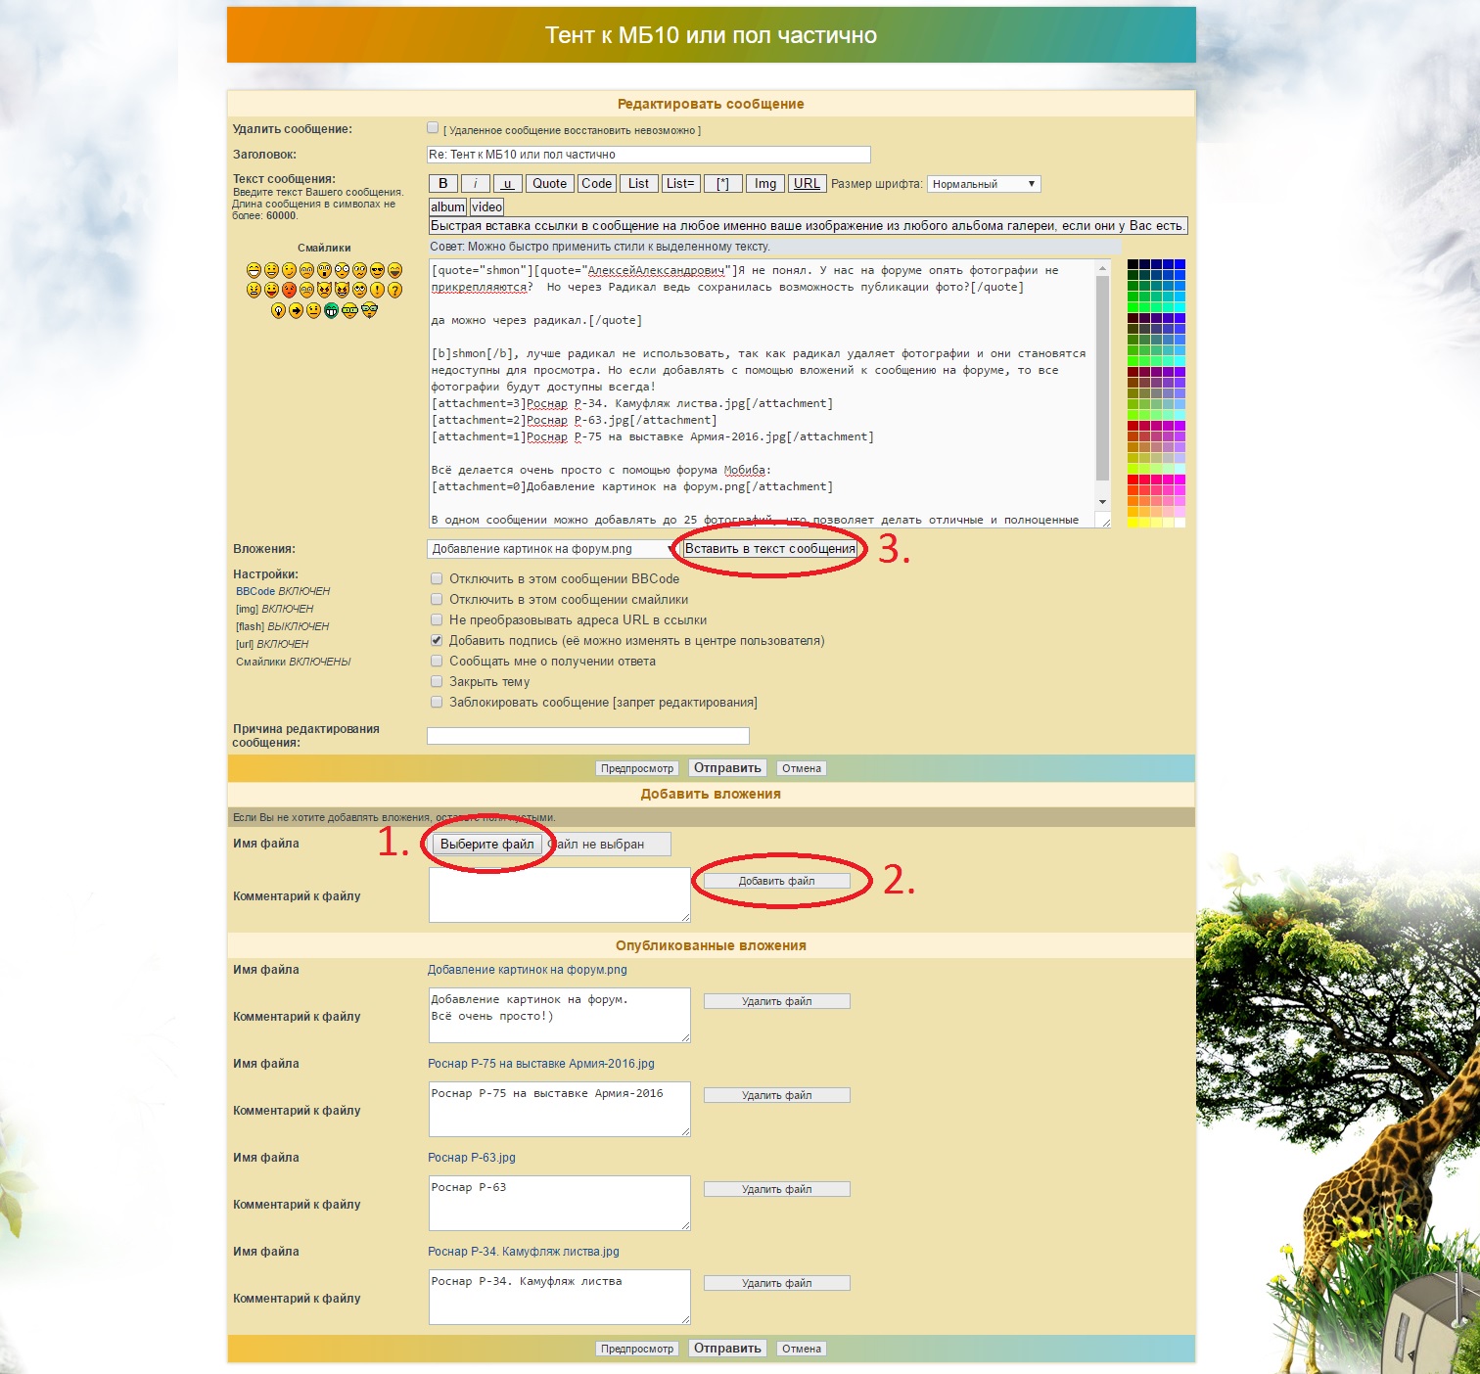Open the font size 'Нормальный' dropdown
Viewport: 1480px width, 1374px height.
click(x=983, y=184)
